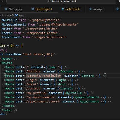
Task: Click the React icon on Doctors.jsx tab
Action: [33, 9]
